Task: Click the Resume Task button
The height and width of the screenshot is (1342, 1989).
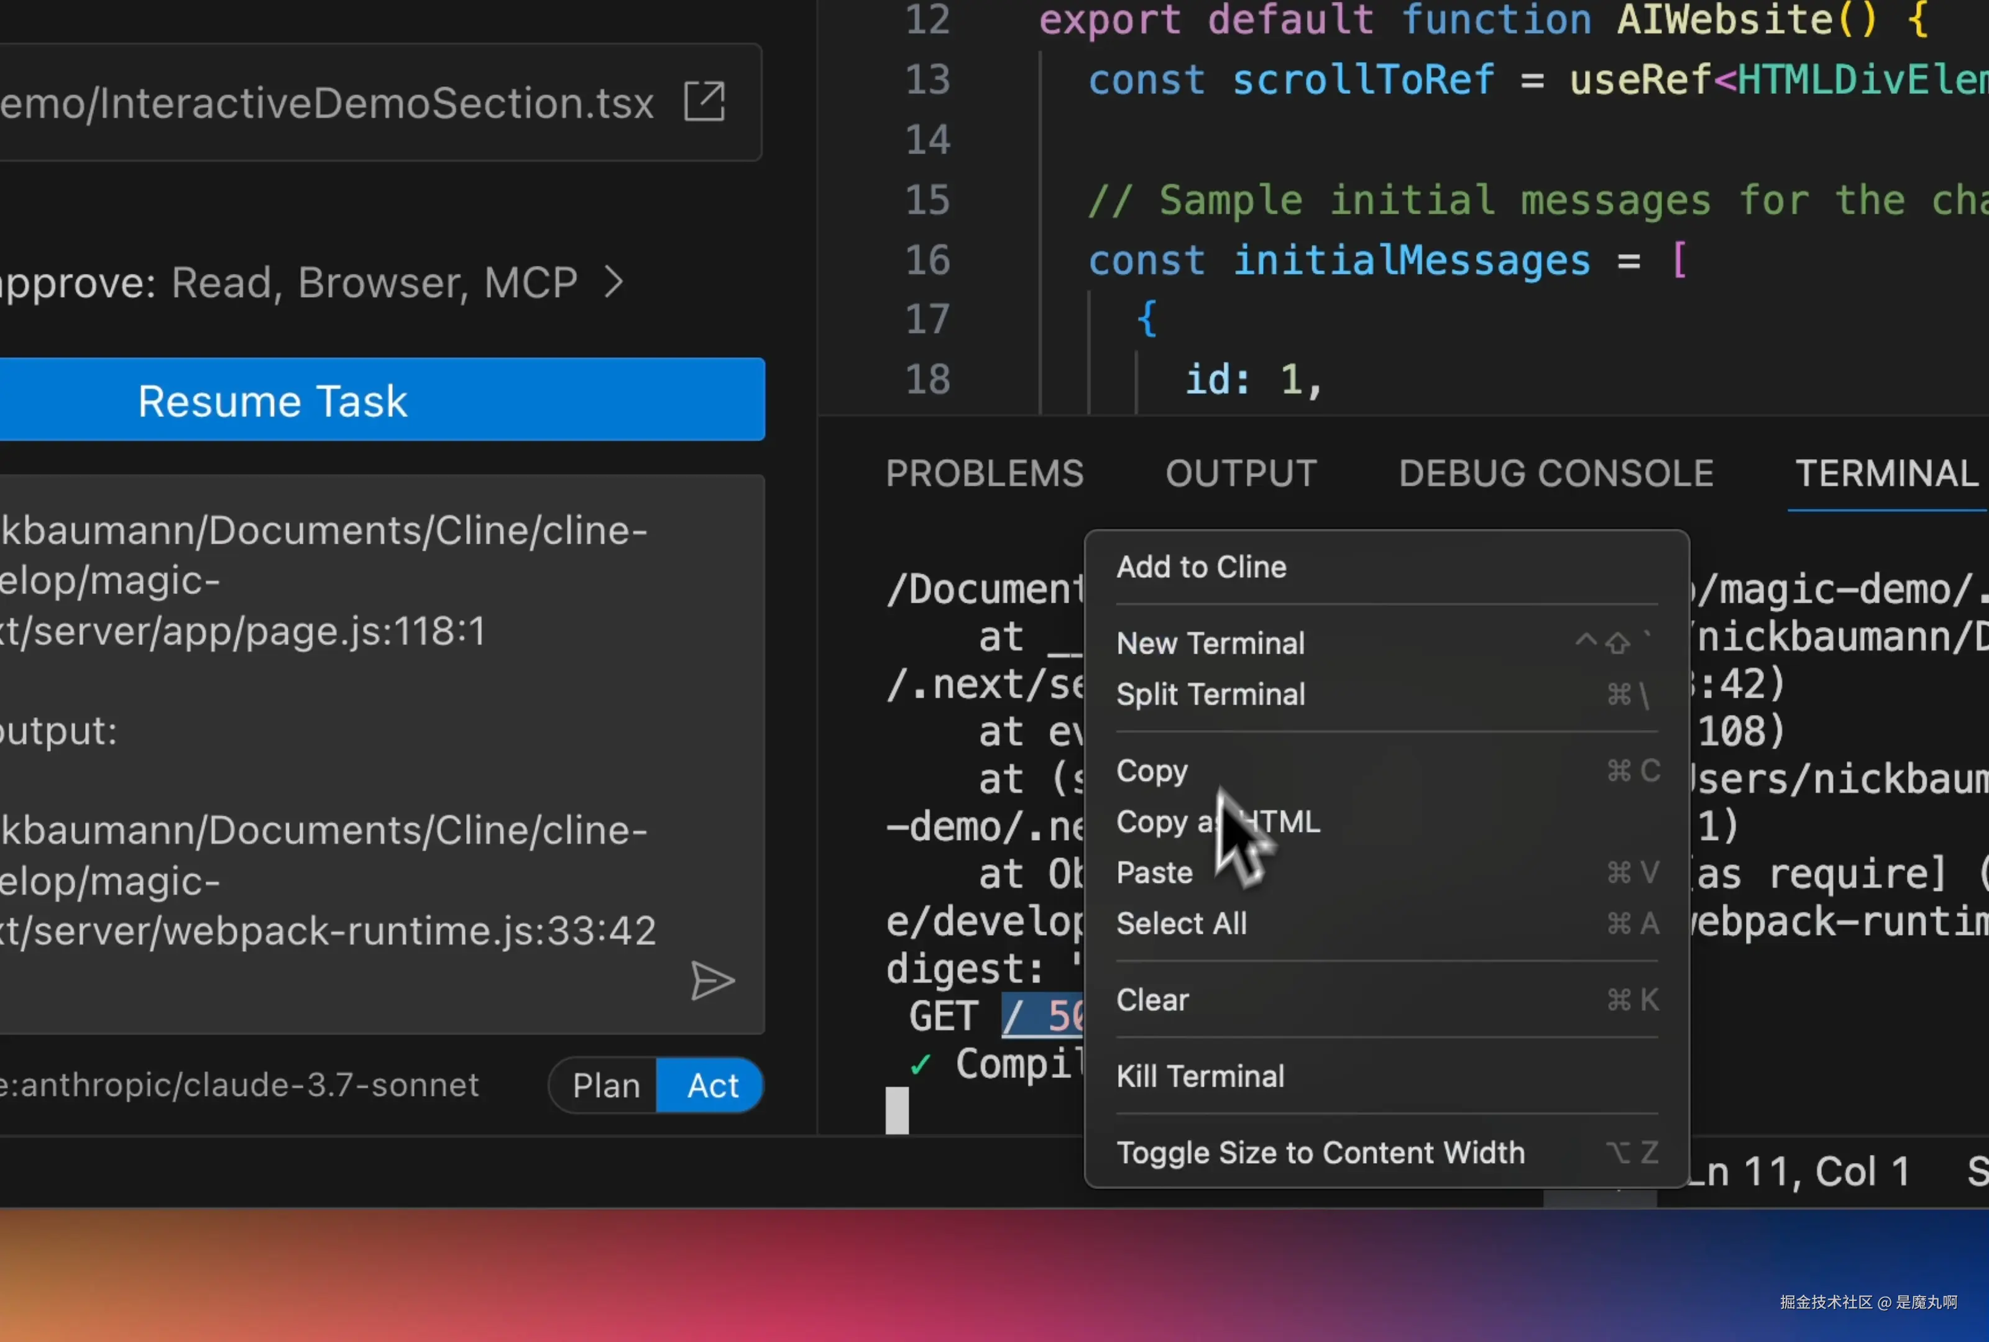Action: [x=381, y=399]
